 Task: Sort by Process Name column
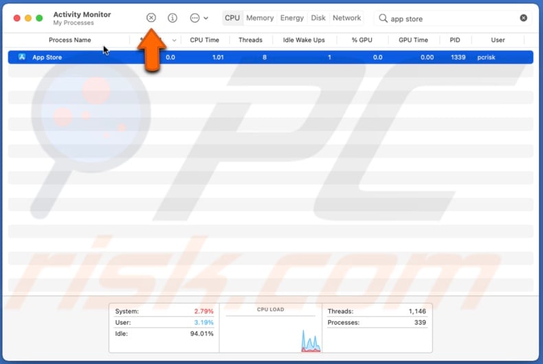pyautogui.click(x=70, y=40)
